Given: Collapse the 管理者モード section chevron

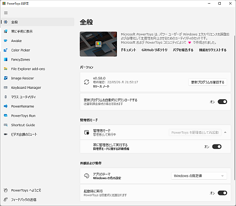Looking at the screenshot, I should [x=225, y=132].
